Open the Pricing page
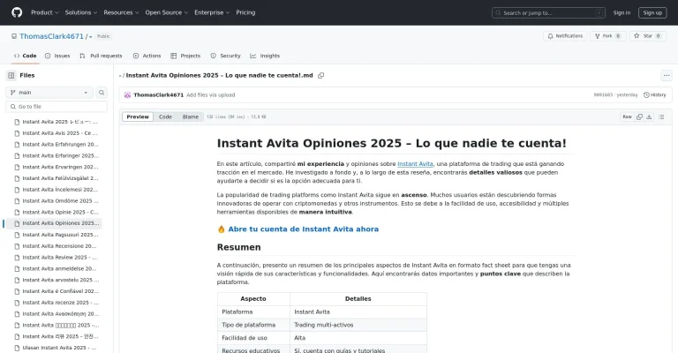 [x=245, y=12]
